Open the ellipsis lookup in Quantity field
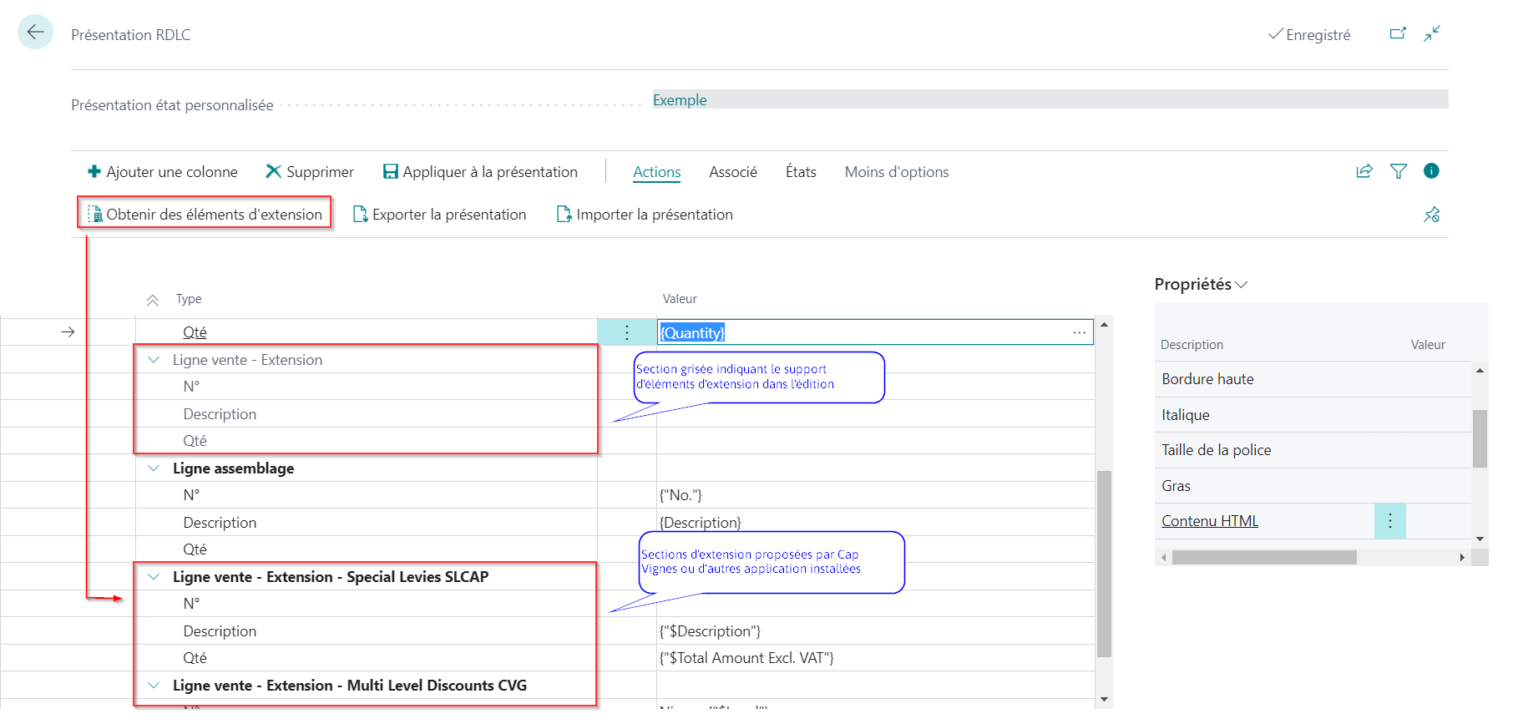Screen dimensions: 1518x724 tap(1080, 332)
